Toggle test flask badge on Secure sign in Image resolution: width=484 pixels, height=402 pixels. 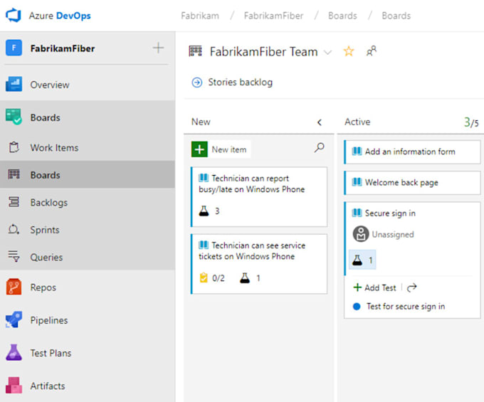tap(362, 260)
